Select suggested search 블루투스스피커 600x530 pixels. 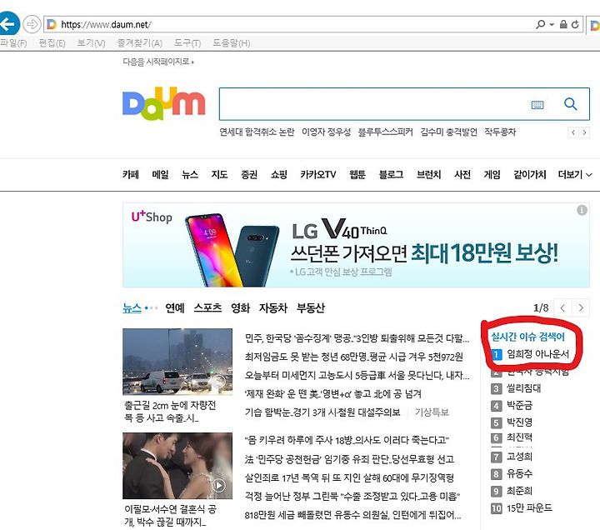(x=385, y=132)
